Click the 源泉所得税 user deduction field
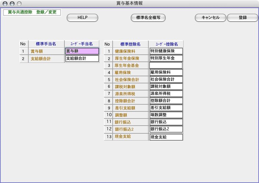The image size is (259, 183). [x=166, y=94]
